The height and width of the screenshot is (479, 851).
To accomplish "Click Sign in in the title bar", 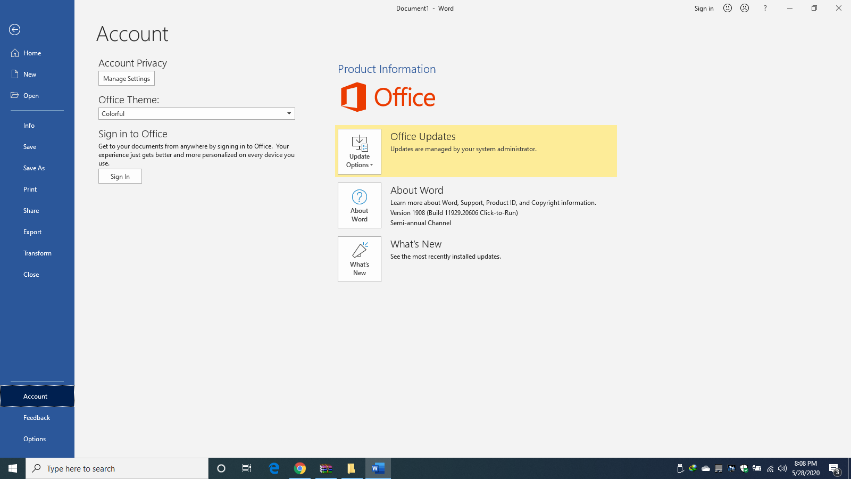I will (704, 9).
